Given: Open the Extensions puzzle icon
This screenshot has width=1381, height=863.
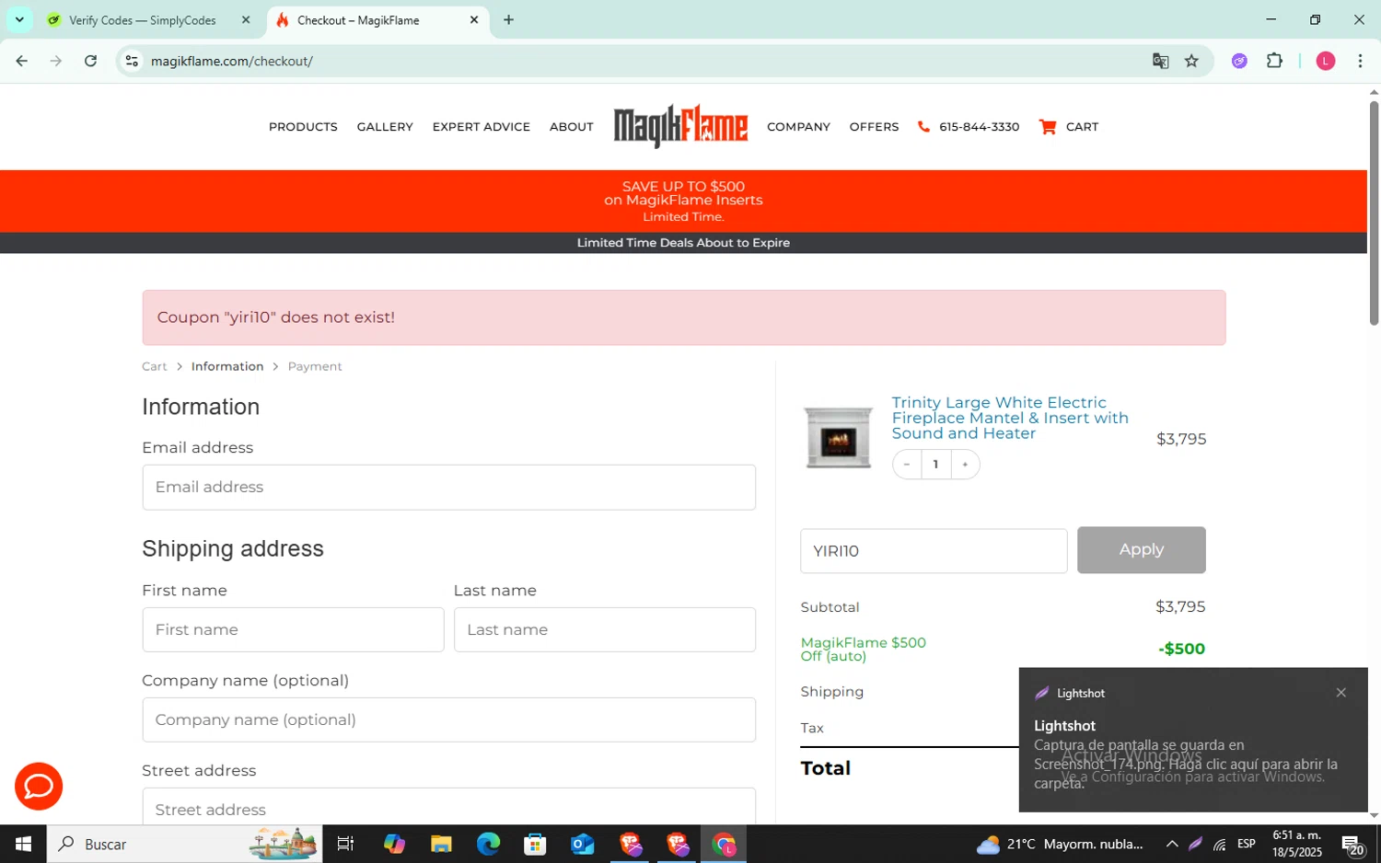Looking at the screenshot, I should (x=1274, y=61).
